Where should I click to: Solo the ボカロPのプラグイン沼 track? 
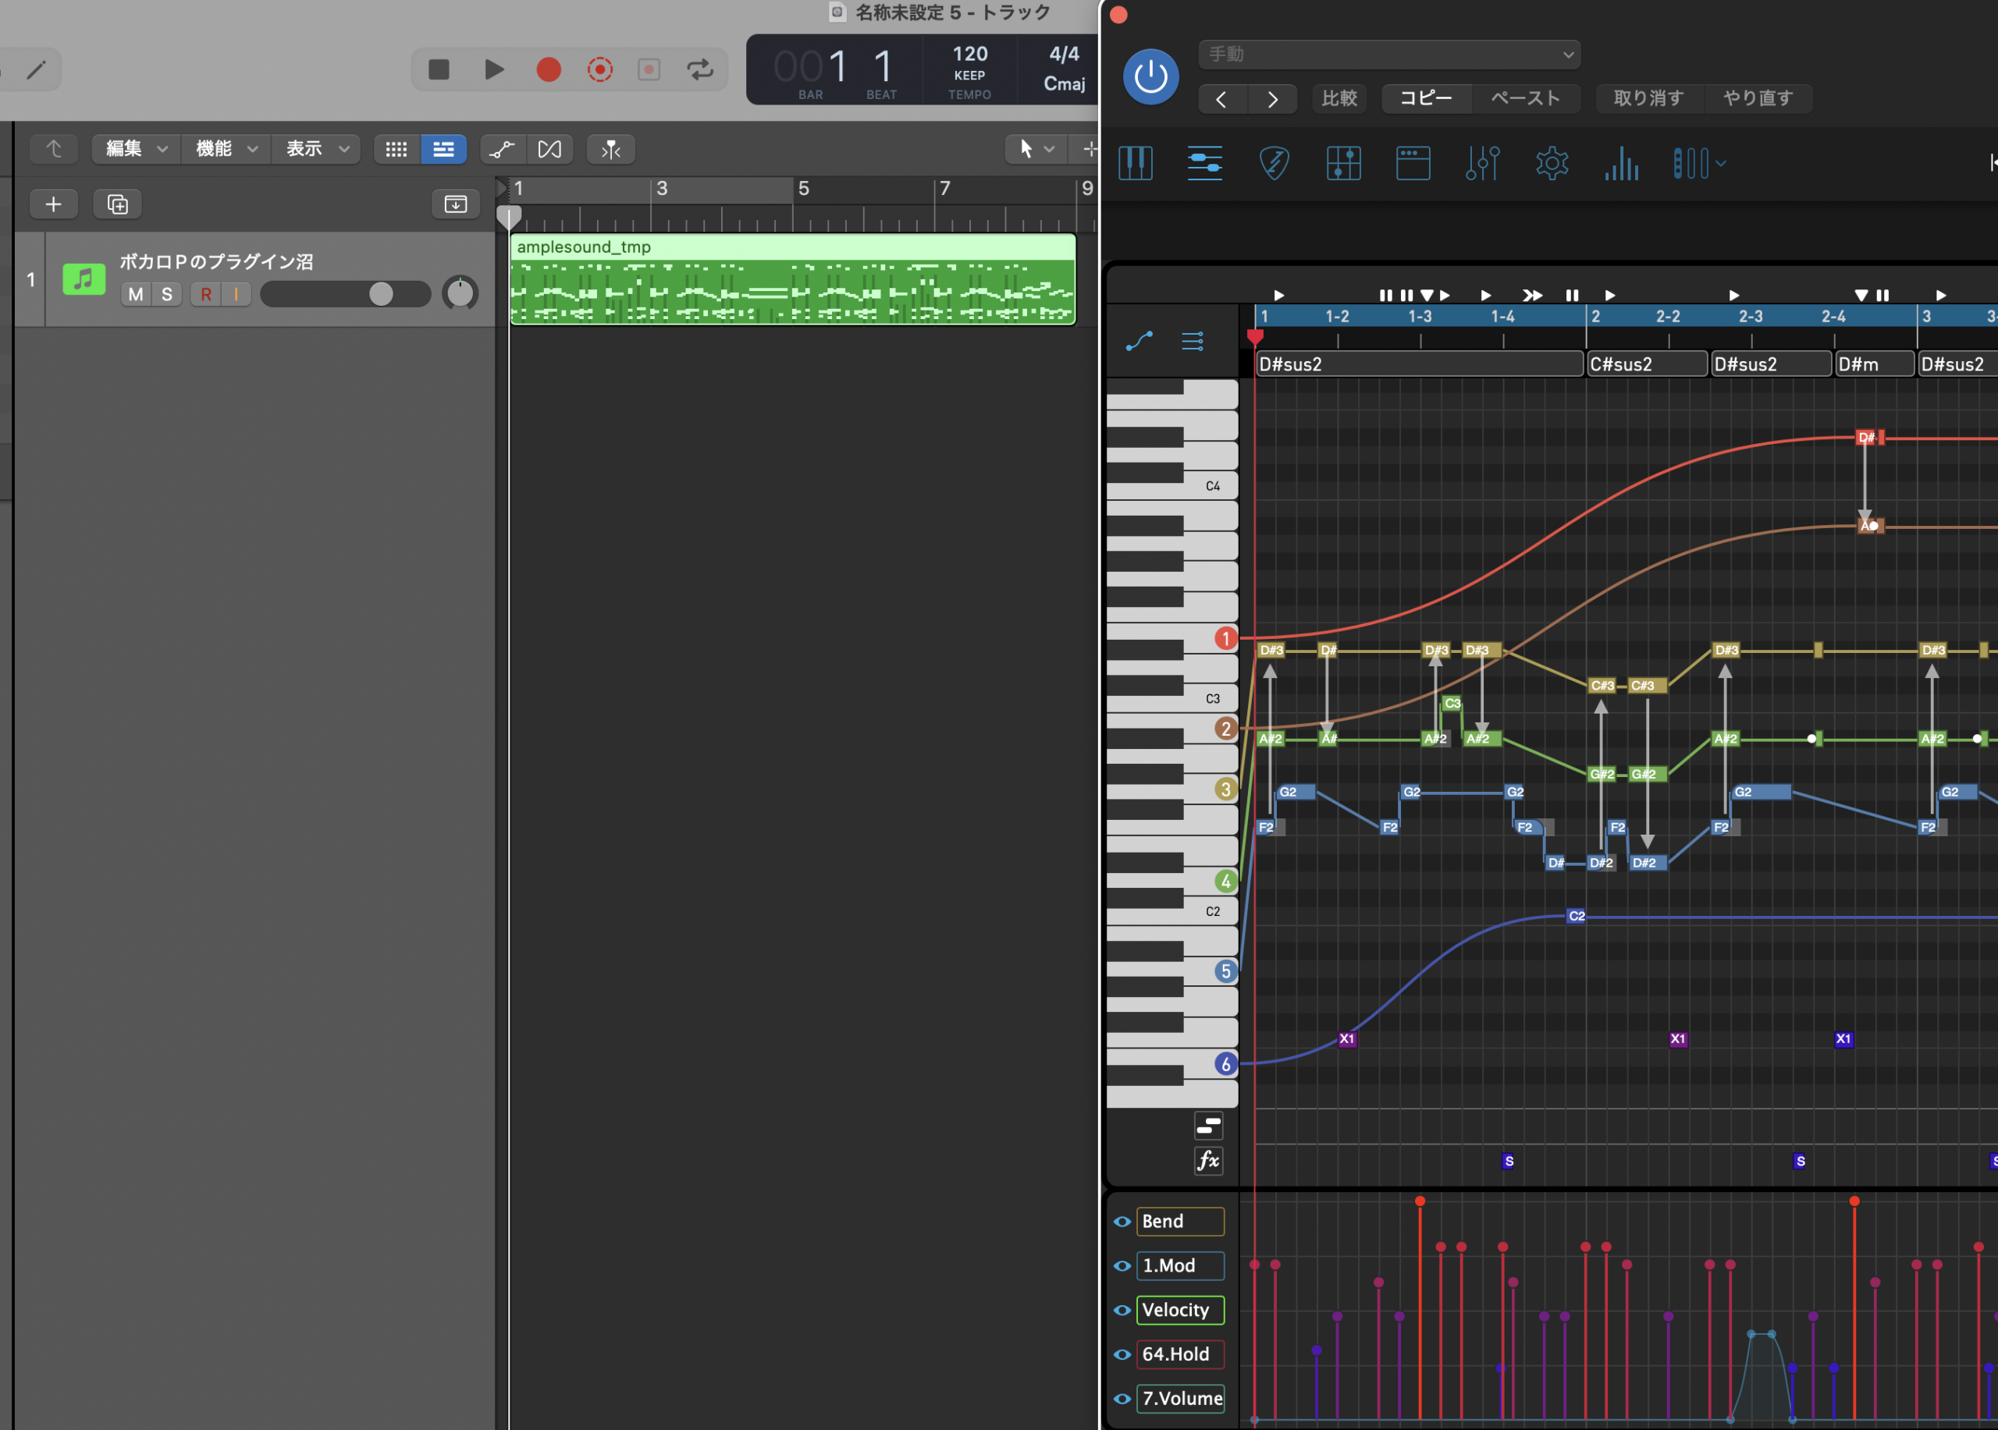[x=166, y=294]
